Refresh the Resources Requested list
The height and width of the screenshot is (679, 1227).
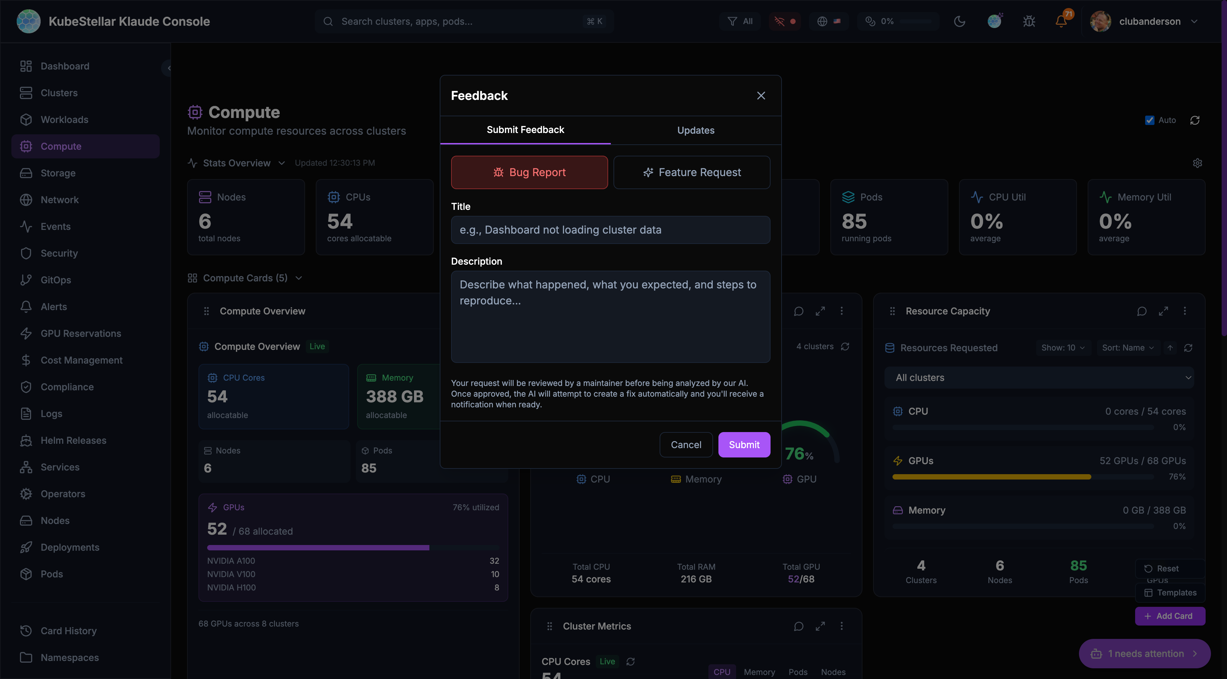[x=1188, y=348]
